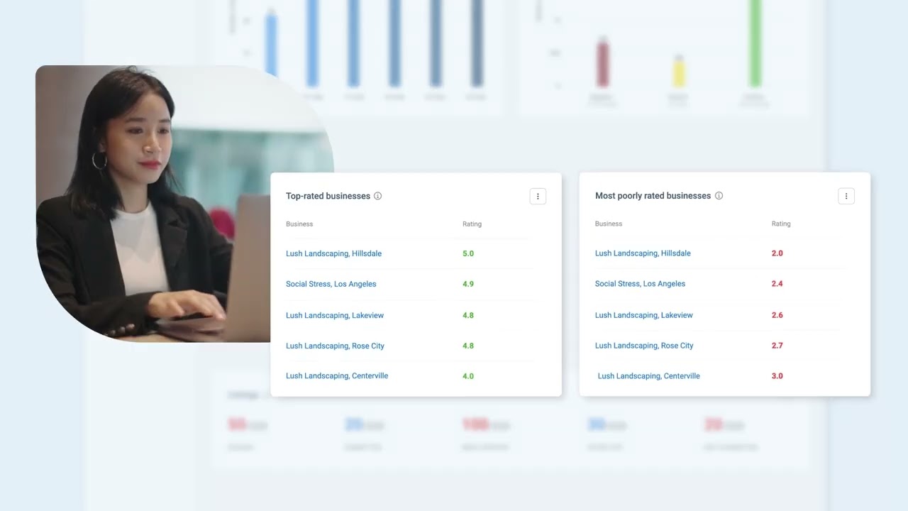
Task: Click the 4.9 rating value
Action: [x=468, y=284]
